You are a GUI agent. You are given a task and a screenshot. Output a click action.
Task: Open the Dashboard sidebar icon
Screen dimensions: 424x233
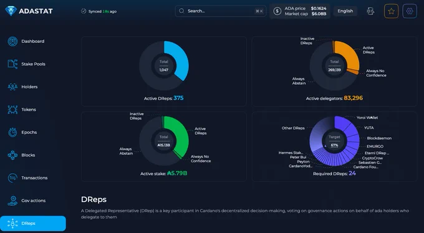tap(12, 41)
